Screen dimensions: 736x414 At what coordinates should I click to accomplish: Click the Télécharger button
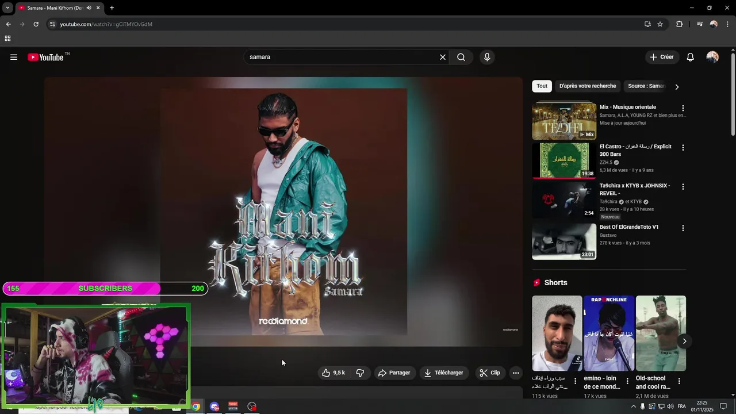(x=444, y=373)
